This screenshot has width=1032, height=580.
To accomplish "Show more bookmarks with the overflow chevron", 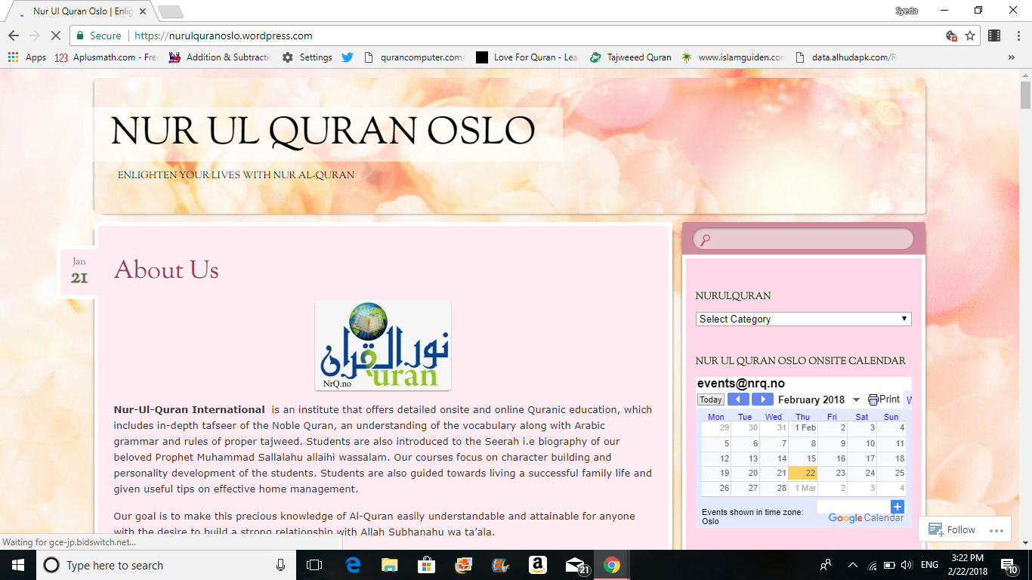I will pos(1011,57).
